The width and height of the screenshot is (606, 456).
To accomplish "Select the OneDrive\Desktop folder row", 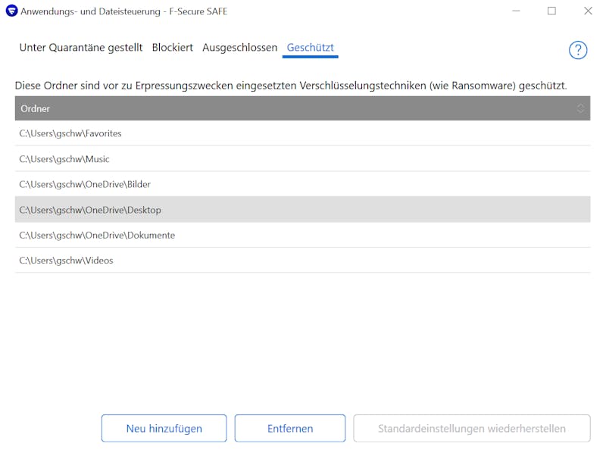I will 90,210.
